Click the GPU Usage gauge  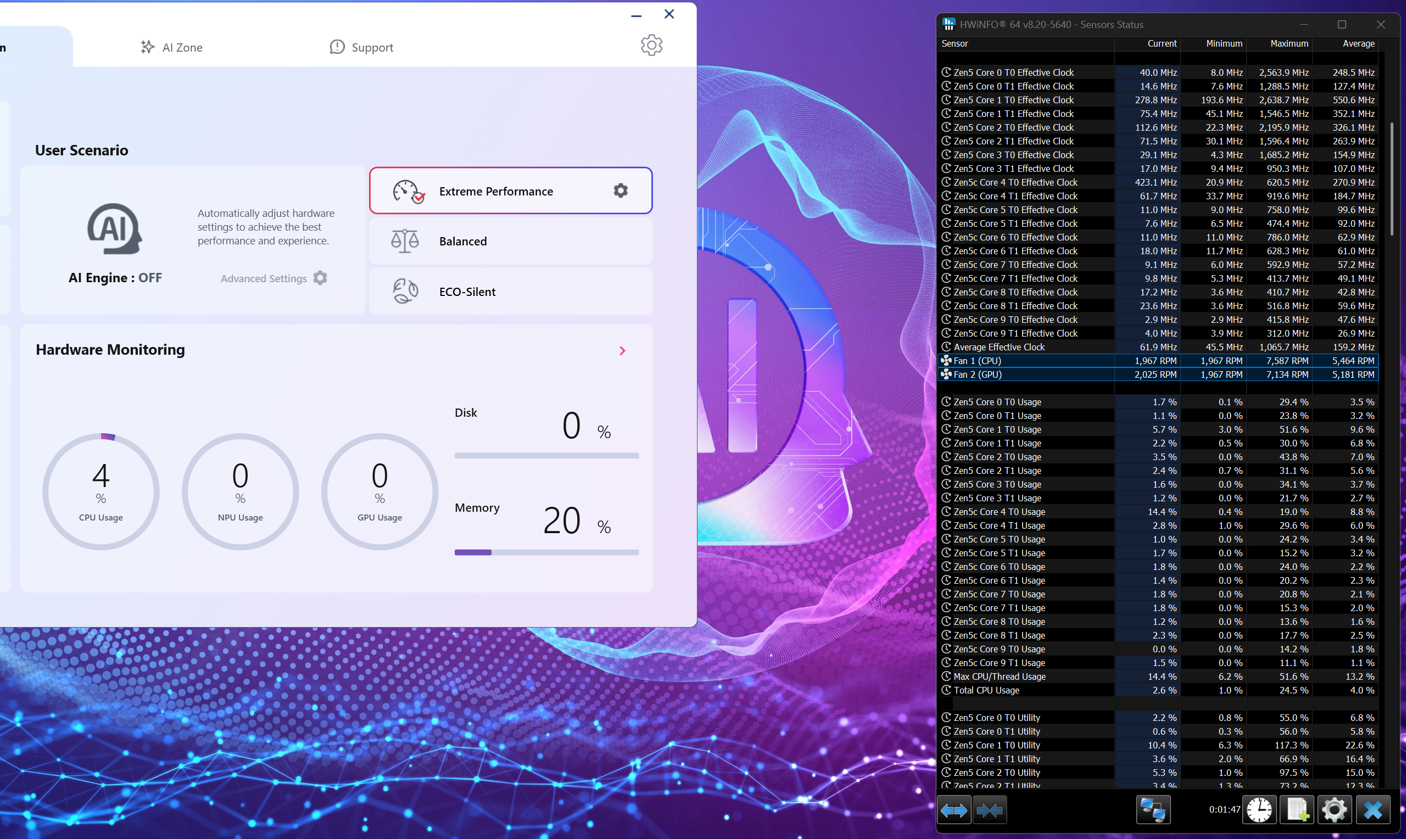[x=380, y=491]
